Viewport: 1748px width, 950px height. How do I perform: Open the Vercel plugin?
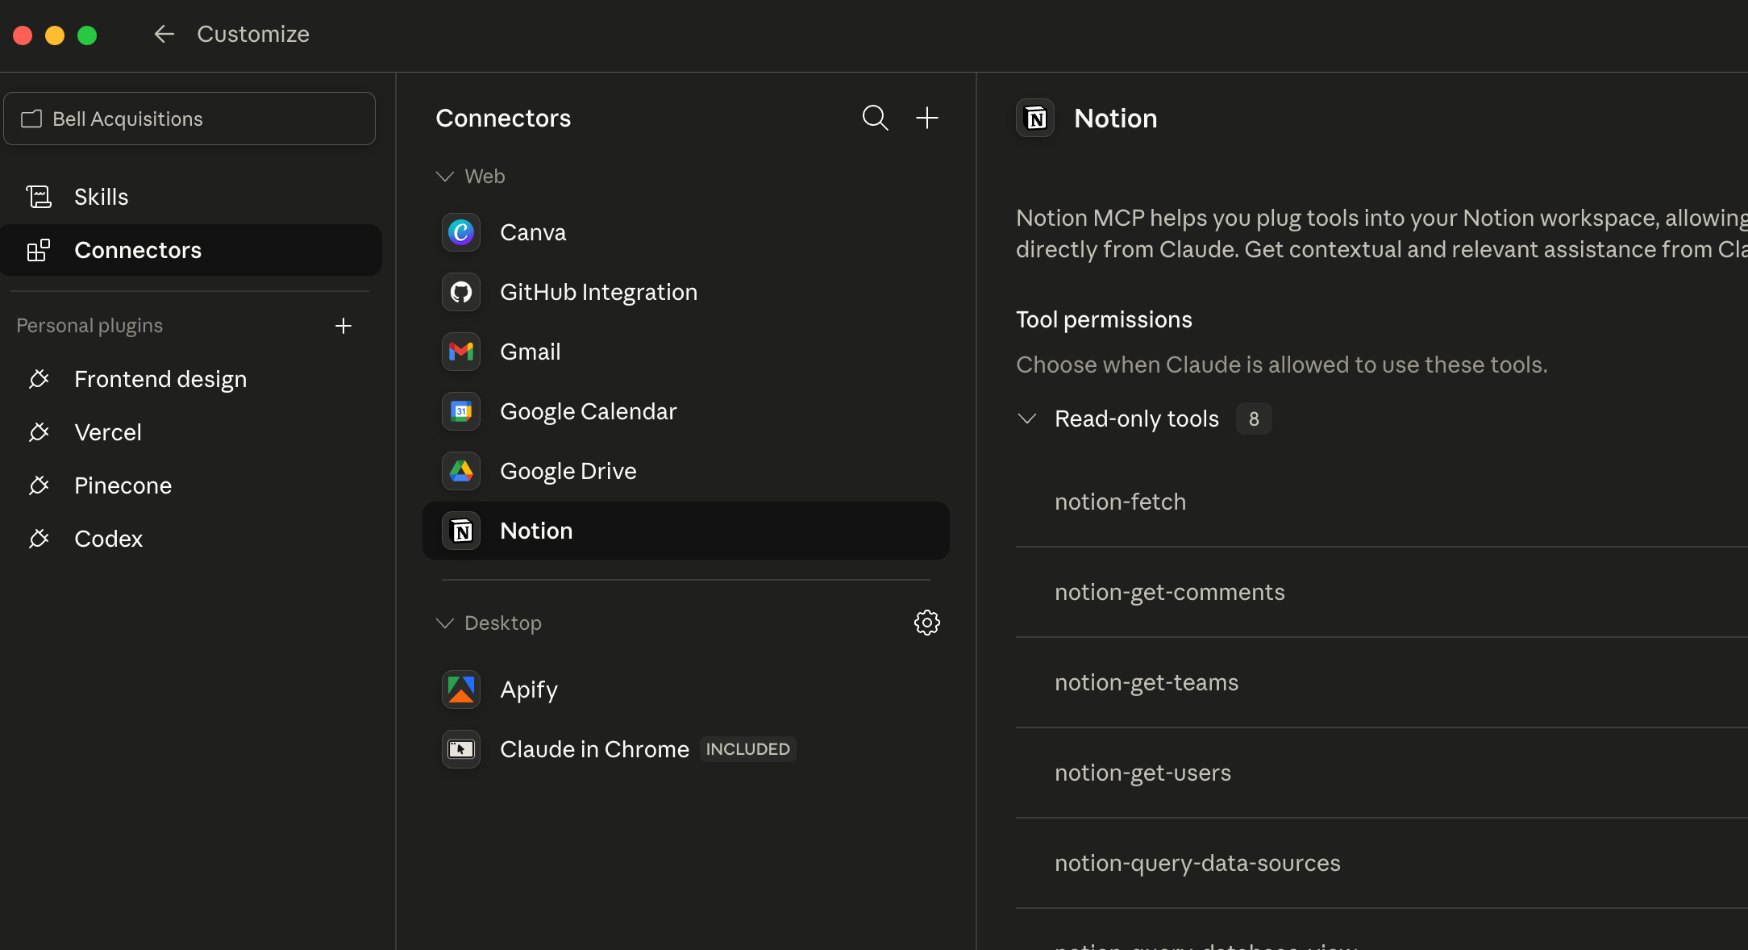point(191,432)
